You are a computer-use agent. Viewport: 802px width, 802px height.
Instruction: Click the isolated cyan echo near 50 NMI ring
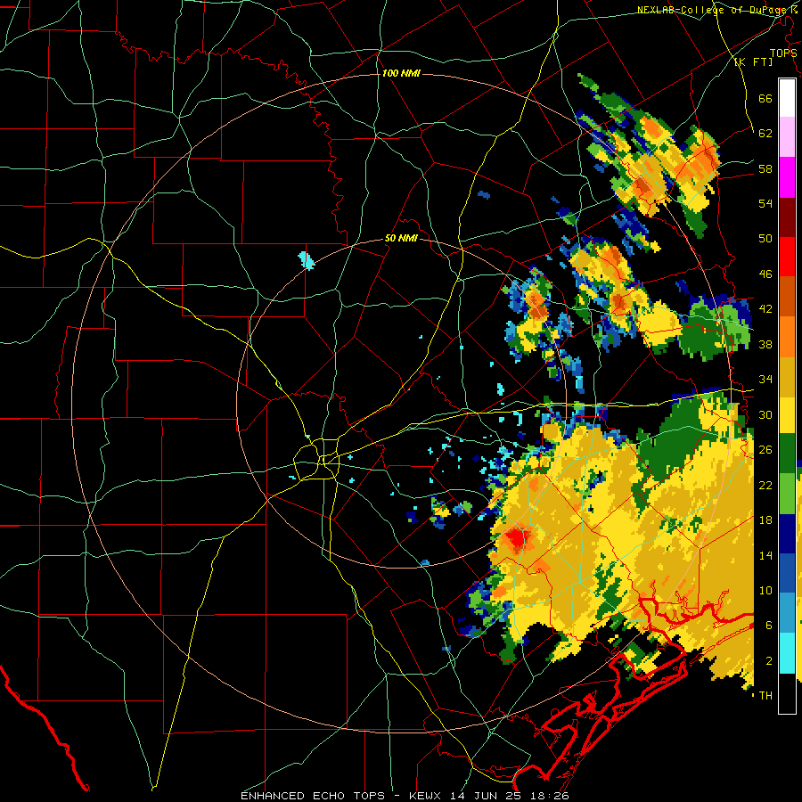point(307,260)
